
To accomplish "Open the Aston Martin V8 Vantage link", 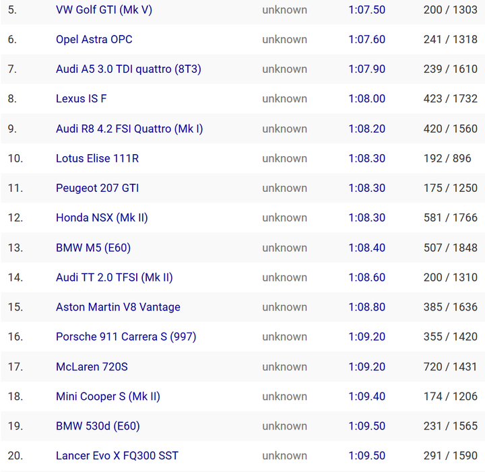I will pyautogui.click(x=118, y=307).
